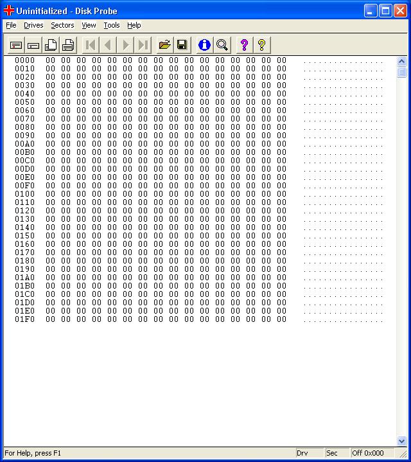The image size is (411, 462).
Task: Click the offset label 00A0
Action: pyautogui.click(x=25, y=144)
